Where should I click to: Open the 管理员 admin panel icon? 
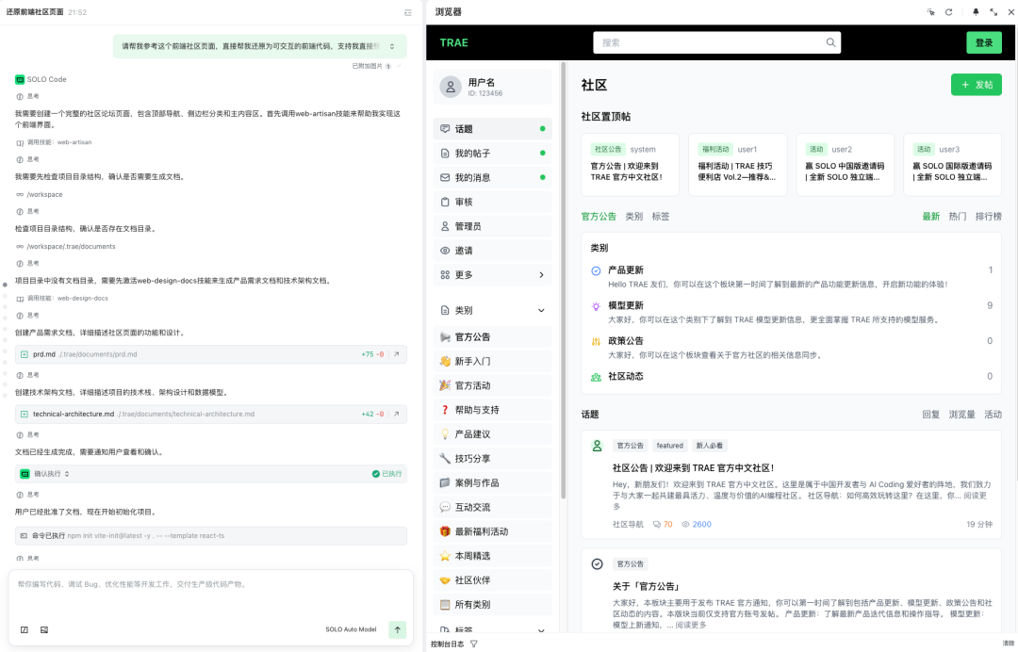click(445, 225)
